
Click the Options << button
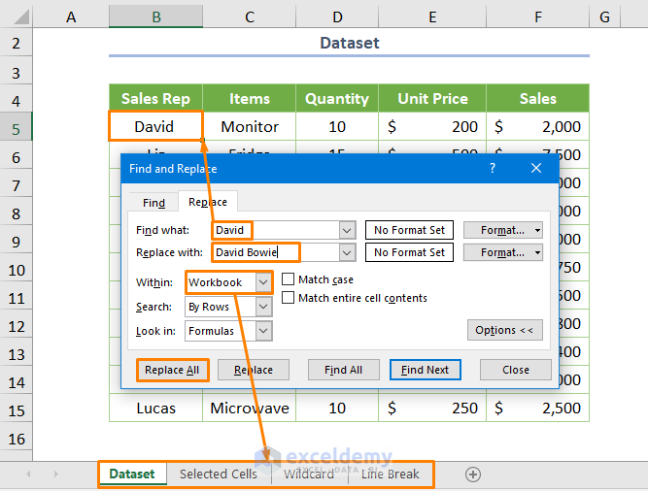(504, 330)
